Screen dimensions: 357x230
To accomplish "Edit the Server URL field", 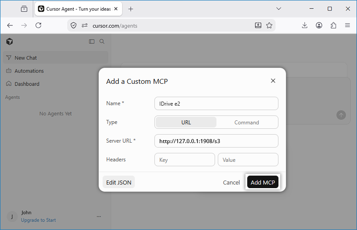I will 216,141.
